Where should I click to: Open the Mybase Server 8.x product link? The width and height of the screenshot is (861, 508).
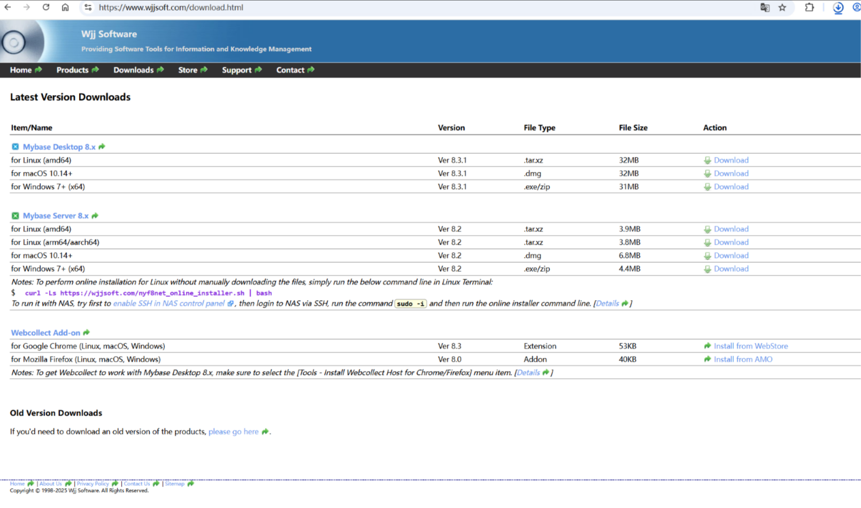click(x=56, y=216)
